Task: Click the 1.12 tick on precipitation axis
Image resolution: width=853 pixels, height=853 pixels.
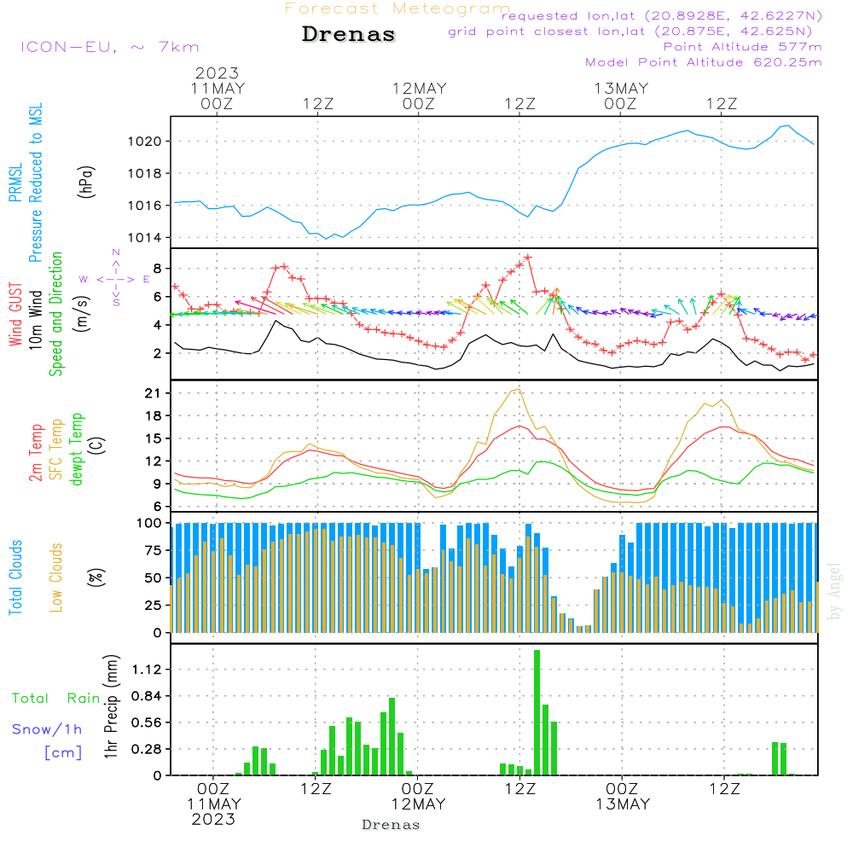Action: (x=147, y=670)
